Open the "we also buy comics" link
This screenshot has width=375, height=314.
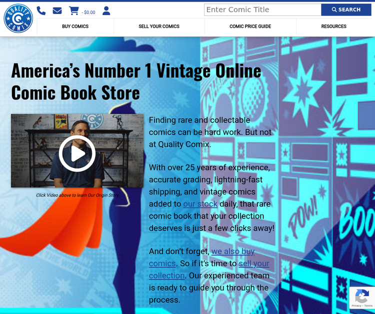(x=233, y=251)
